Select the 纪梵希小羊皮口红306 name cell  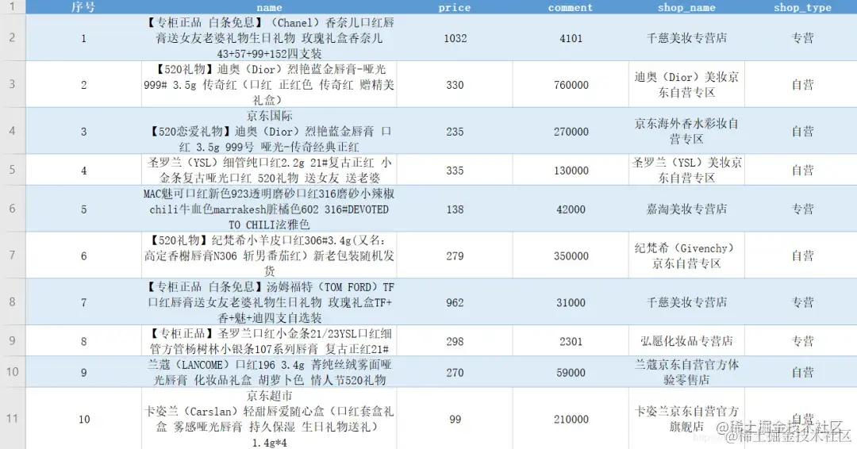pyautogui.click(x=270, y=255)
